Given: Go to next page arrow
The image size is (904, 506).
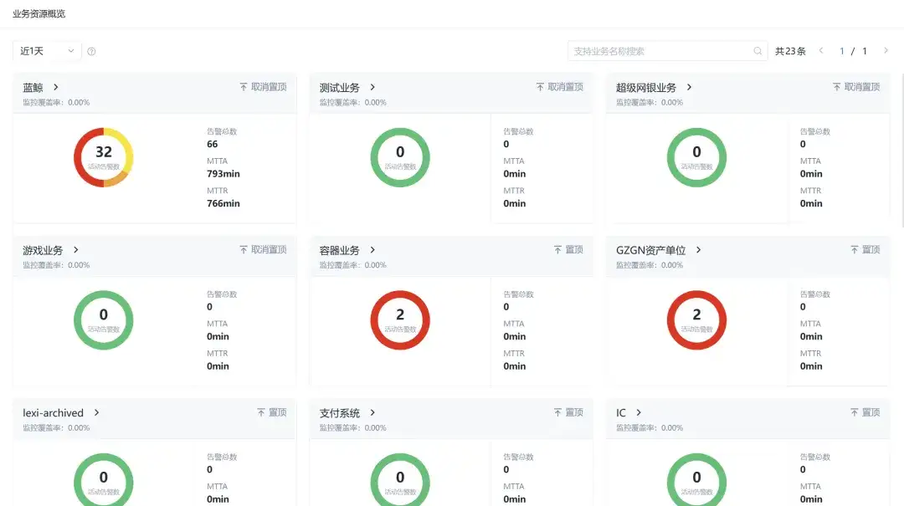Looking at the screenshot, I should [x=886, y=51].
